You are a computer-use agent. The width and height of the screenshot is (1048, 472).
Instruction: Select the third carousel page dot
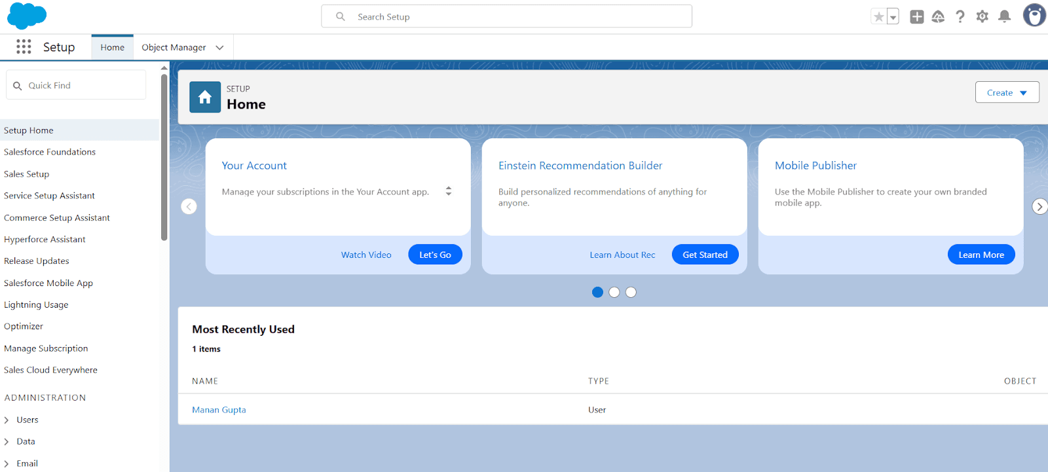pos(631,292)
